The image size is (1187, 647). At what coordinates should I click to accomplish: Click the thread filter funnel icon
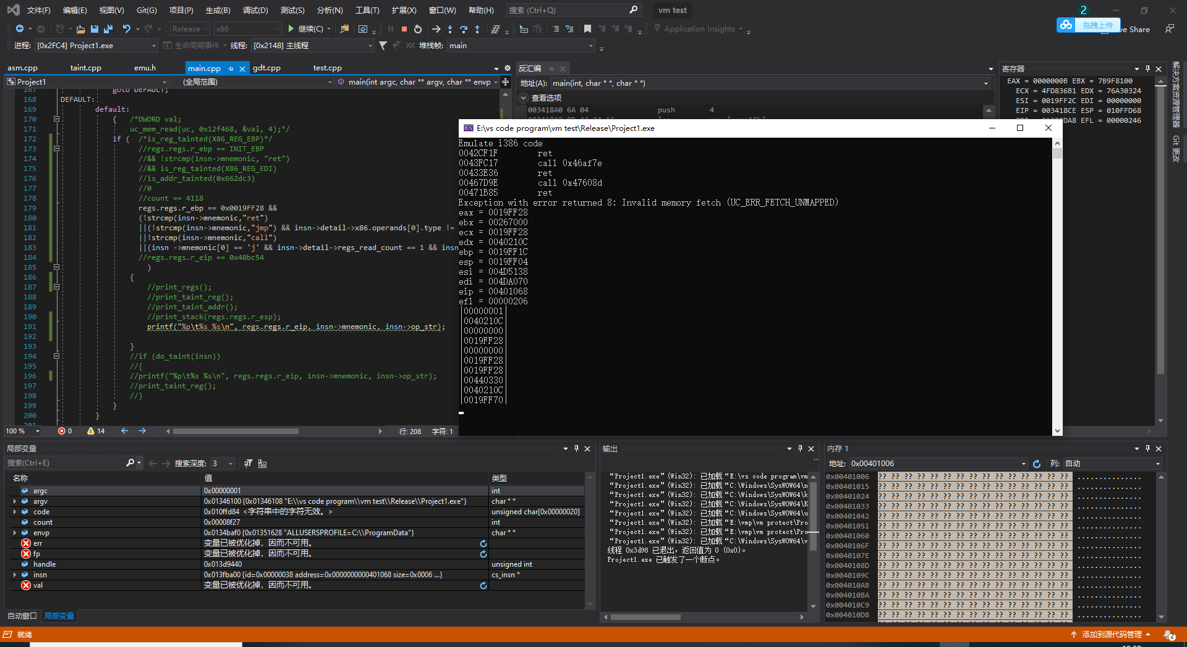[383, 46]
